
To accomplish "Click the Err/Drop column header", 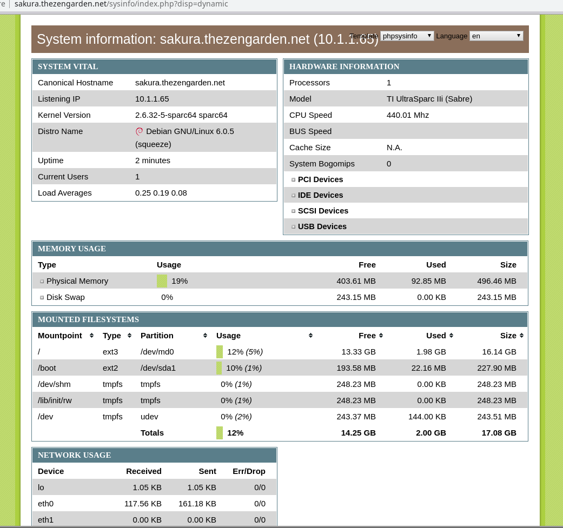I will click(249, 471).
